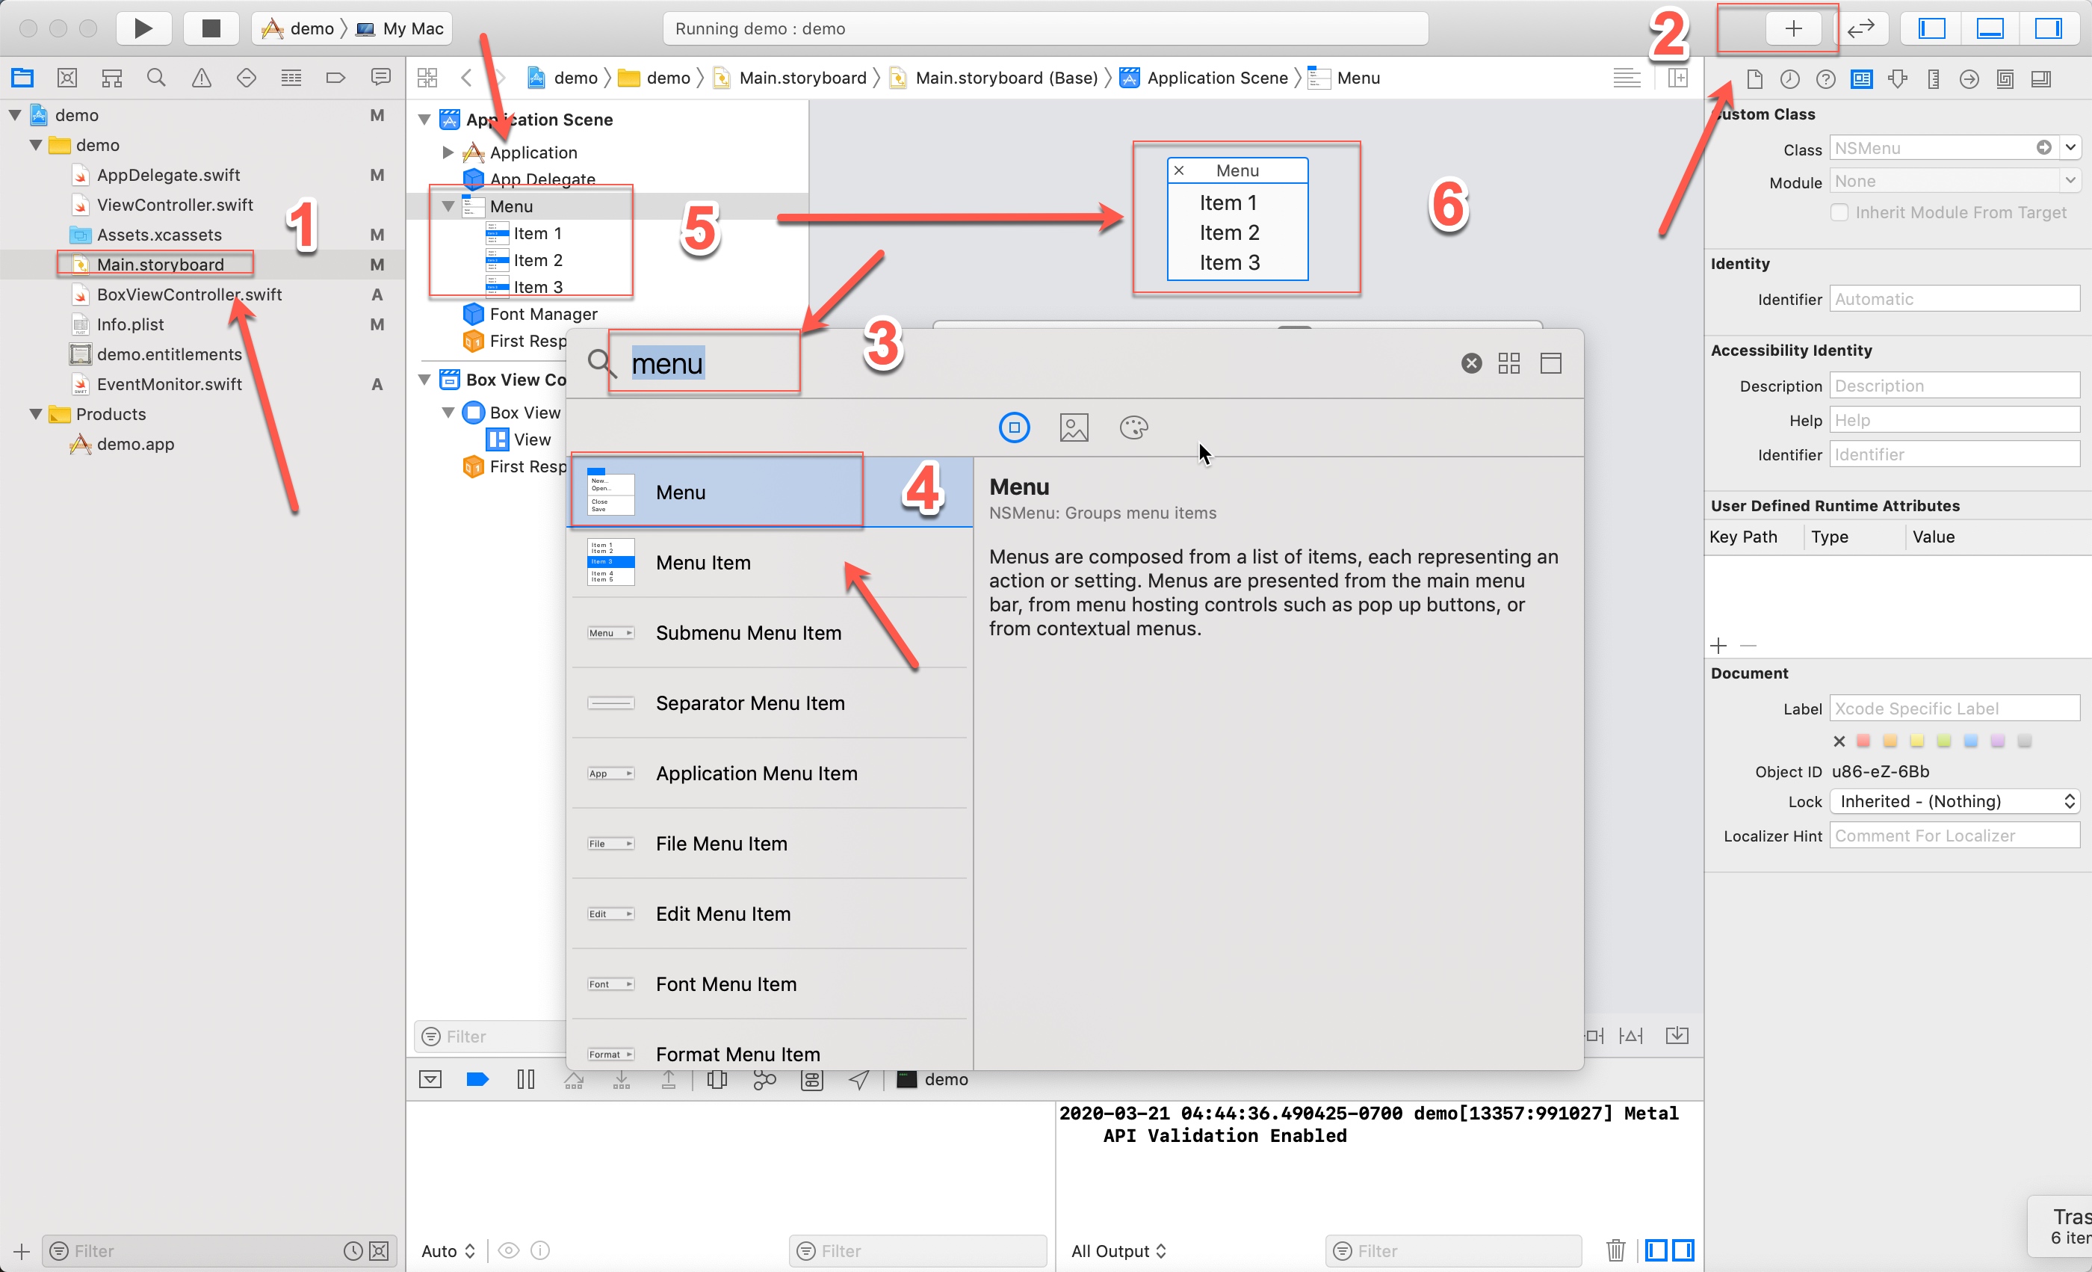Collapse the Products folder
The height and width of the screenshot is (1272, 2092).
(36, 413)
